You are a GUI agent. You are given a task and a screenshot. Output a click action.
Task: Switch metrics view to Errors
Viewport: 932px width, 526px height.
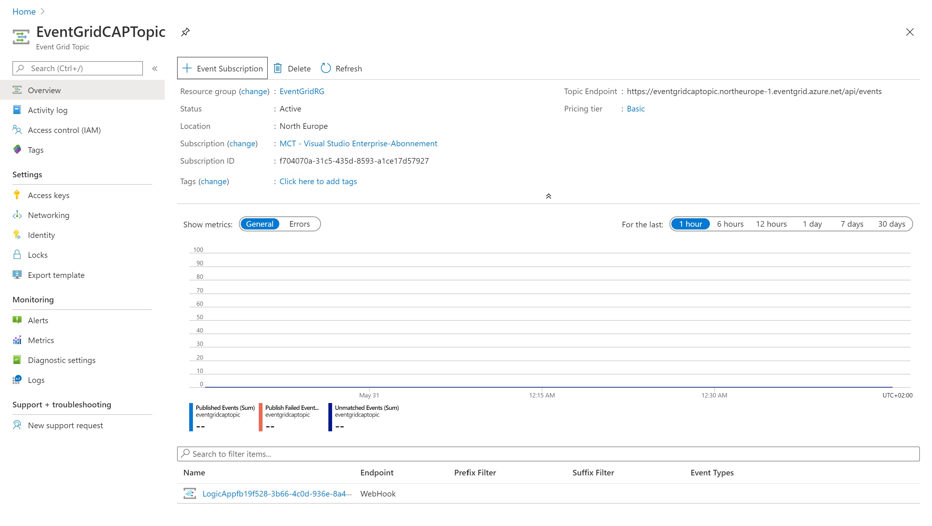[299, 224]
